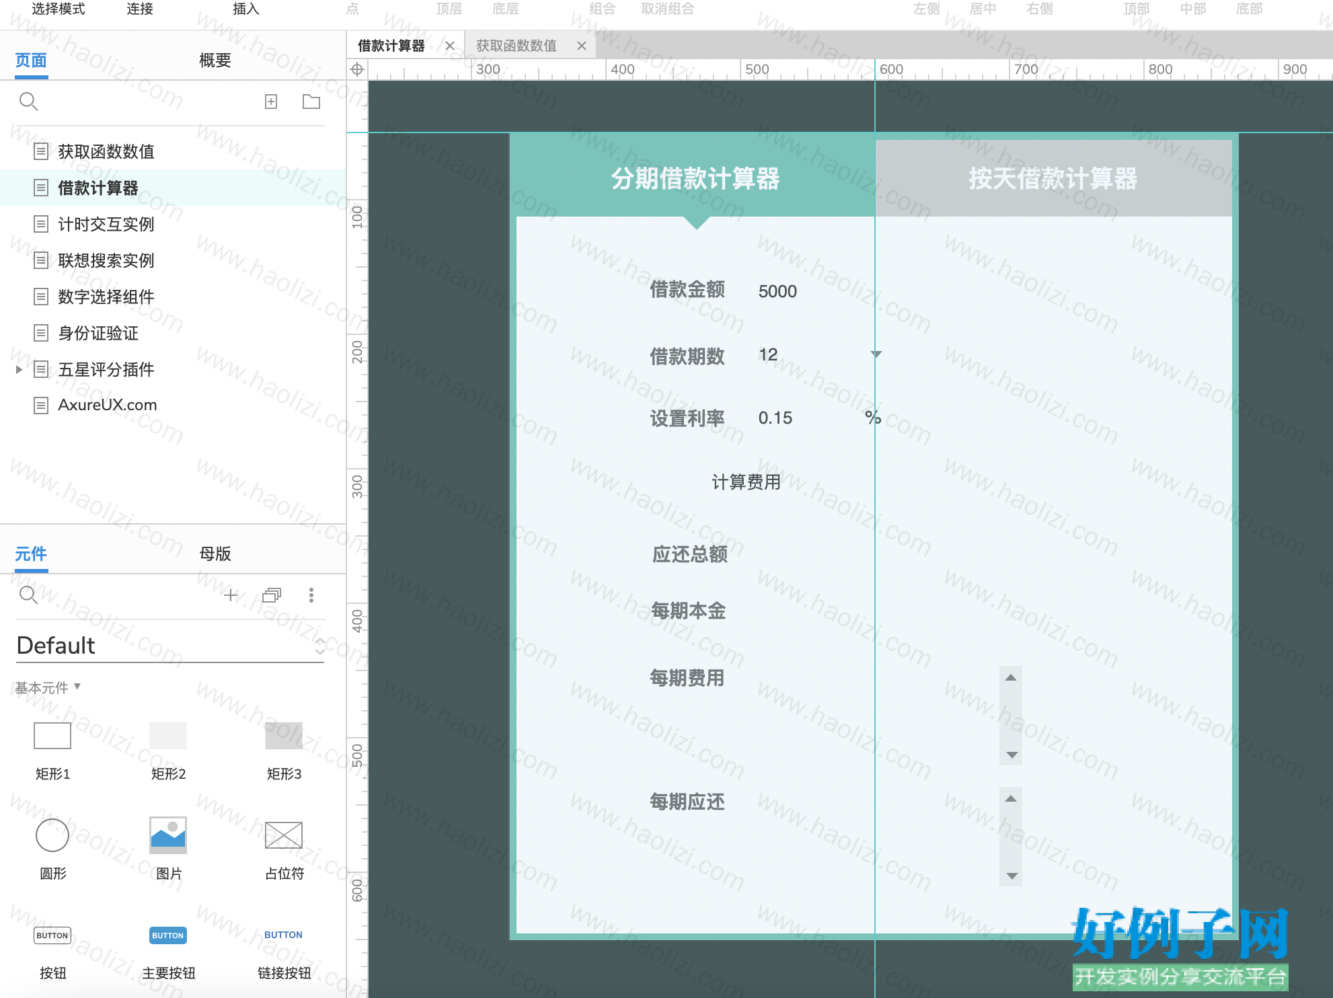The height and width of the screenshot is (998, 1333).
Task: Add a widget library with the plus icon
Action: coord(231,595)
